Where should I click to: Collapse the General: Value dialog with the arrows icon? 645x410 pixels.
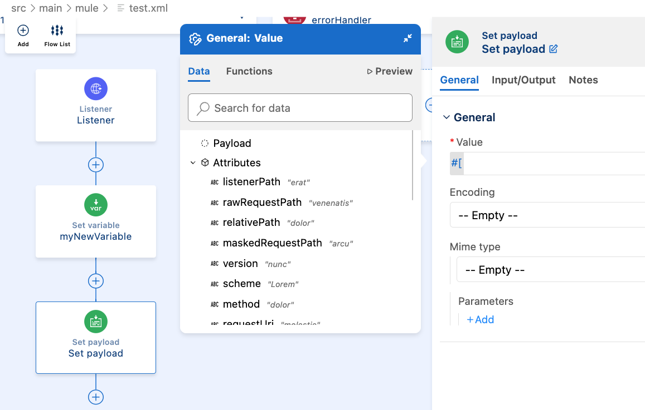tap(406, 38)
